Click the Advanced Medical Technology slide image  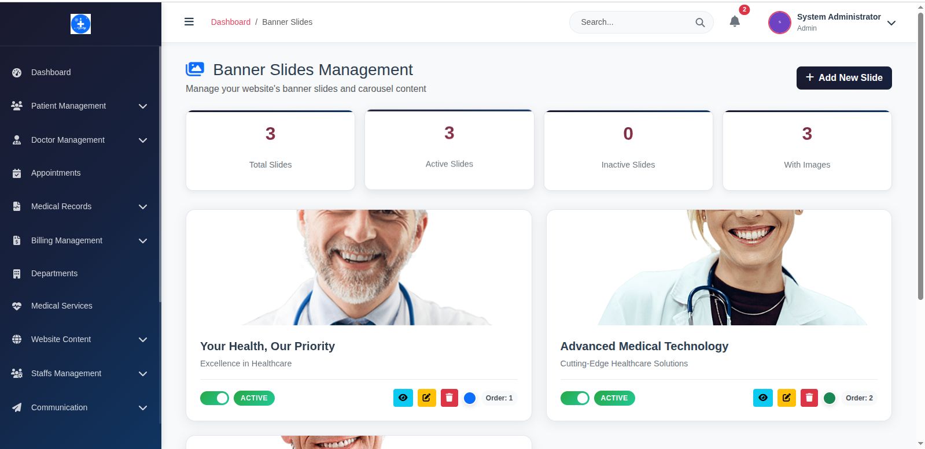(x=719, y=268)
